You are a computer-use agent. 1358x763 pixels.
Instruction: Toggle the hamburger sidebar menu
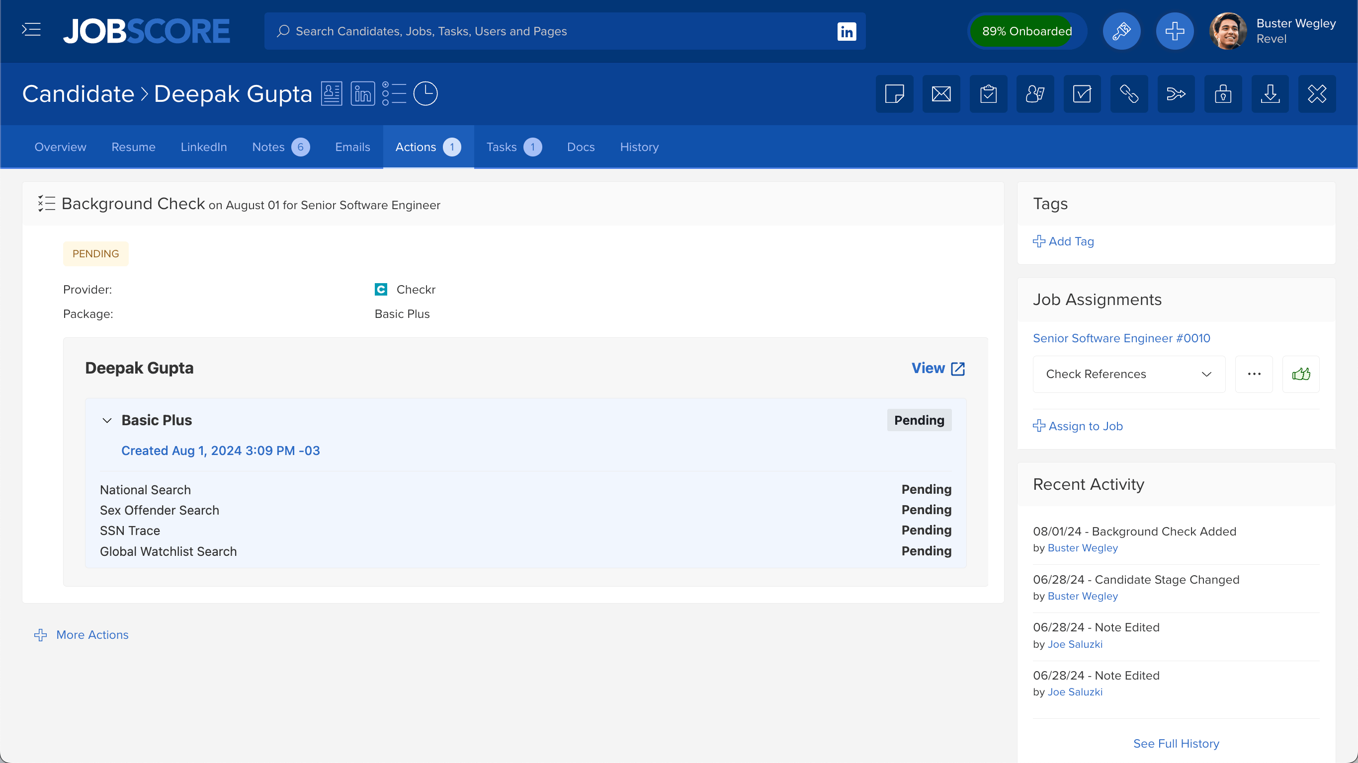pyautogui.click(x=31, y=30)
